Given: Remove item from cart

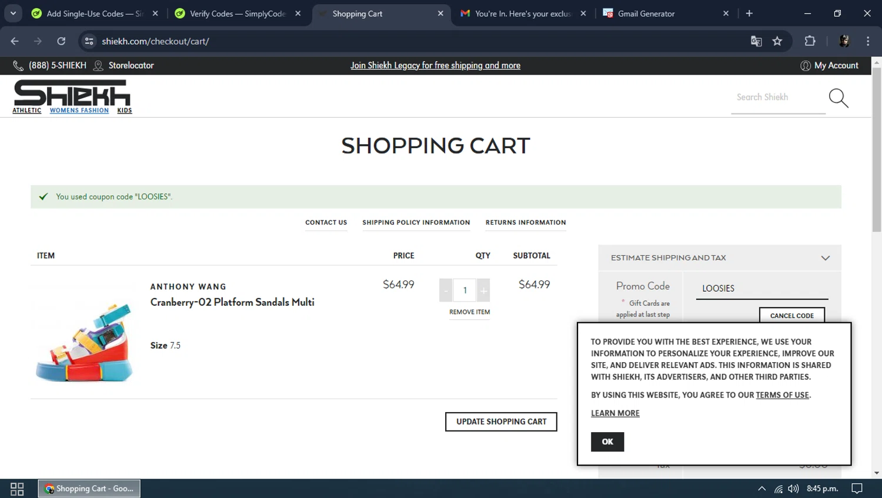Looking at the screenshot, I should (470, 312).
